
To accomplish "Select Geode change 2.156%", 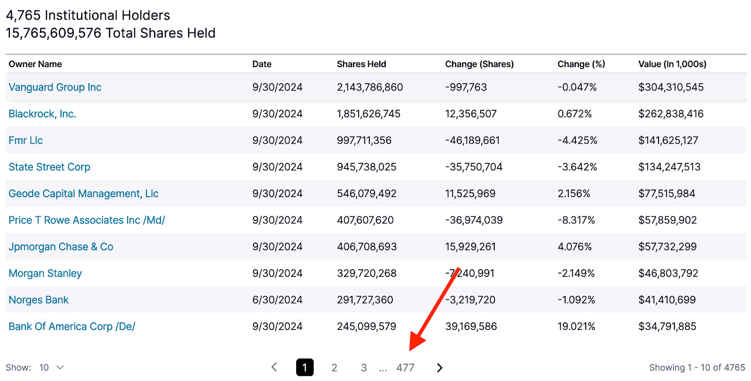I will coord(574,194).
